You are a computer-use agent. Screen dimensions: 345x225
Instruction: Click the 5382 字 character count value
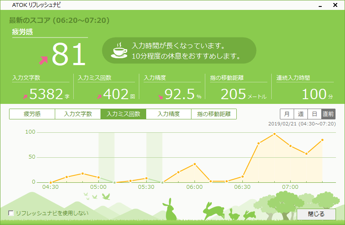tap(49, 94)
